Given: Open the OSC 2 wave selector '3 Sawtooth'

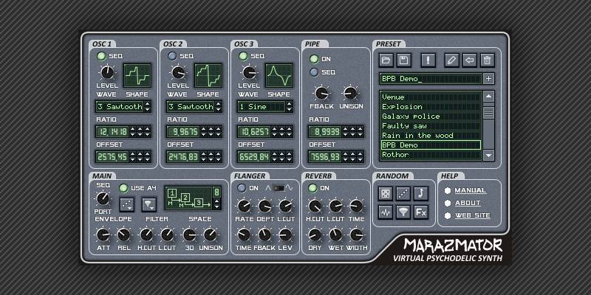Looking at the screenshot, I should [x=191, y=106].
